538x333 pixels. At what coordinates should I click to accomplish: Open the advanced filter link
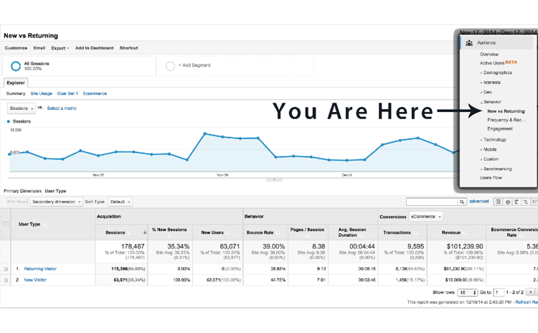479,202
